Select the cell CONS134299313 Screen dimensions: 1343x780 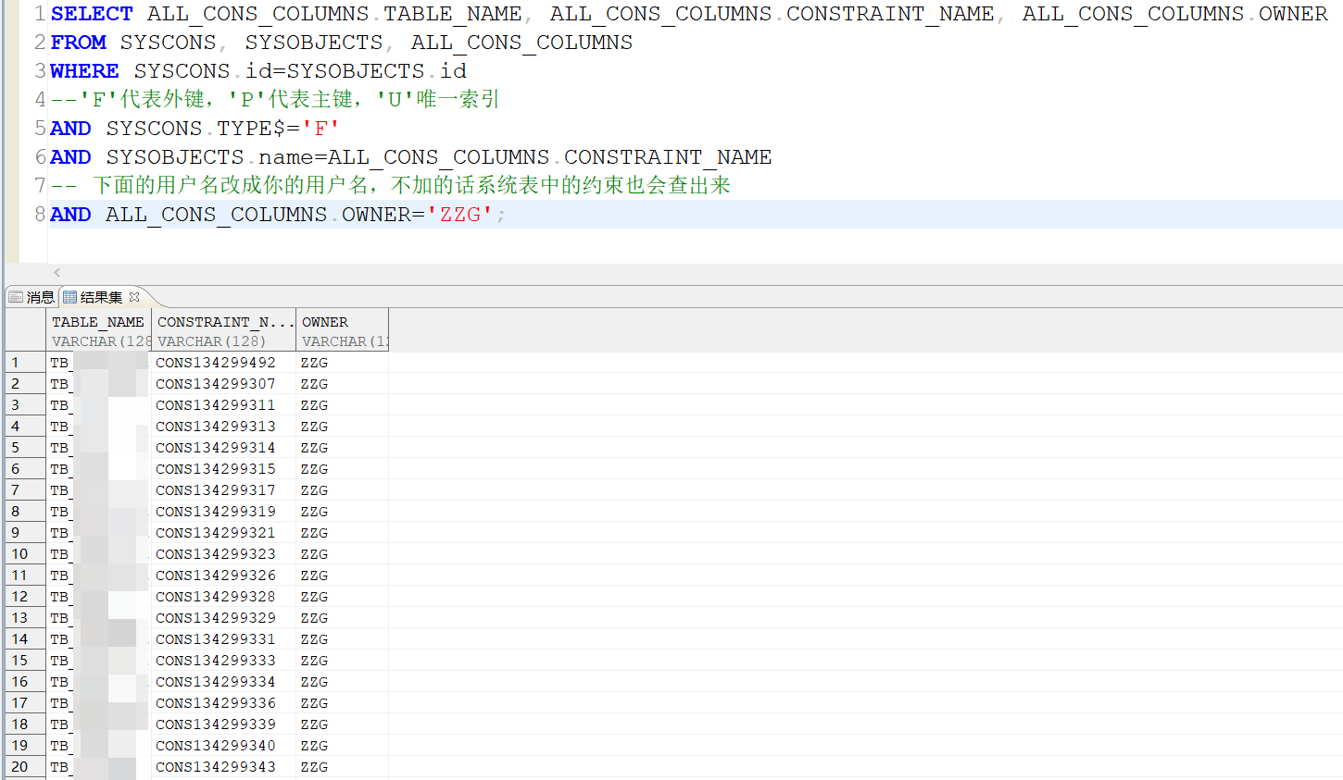pos(223,427)
